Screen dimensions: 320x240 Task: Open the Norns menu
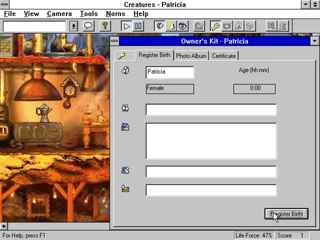116,14
